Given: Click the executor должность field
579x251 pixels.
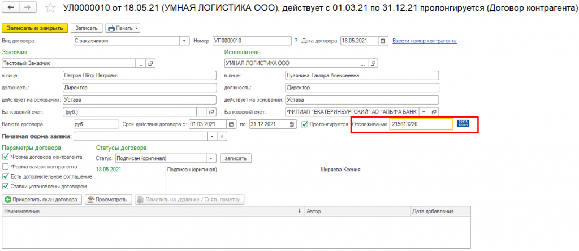Looking at the screenshot, I should [362, 88].
